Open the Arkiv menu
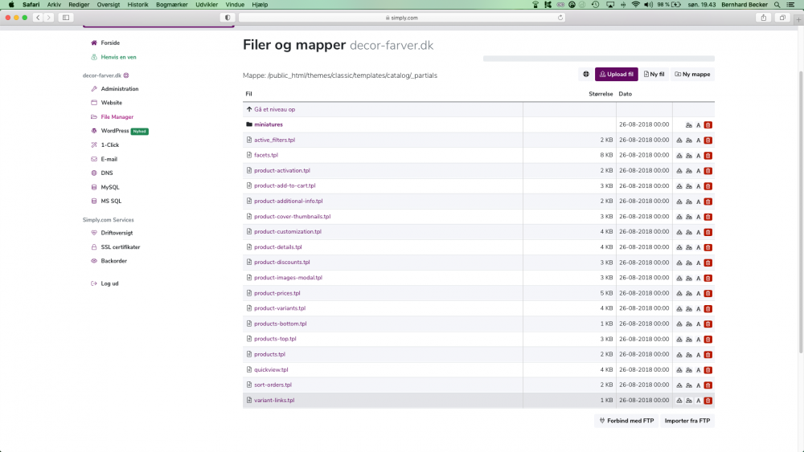 click(54, 5)
